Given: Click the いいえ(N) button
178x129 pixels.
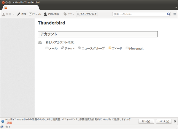Looking at the screenshot, I should 164,121.
